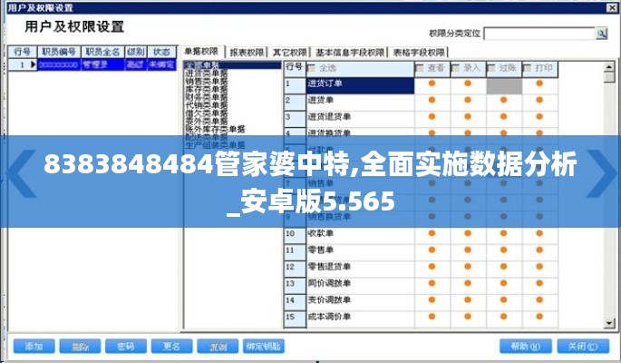Select 销售类单据 in the category list
Viewport: 621px width, 363px height.
(x=207, y=82)
